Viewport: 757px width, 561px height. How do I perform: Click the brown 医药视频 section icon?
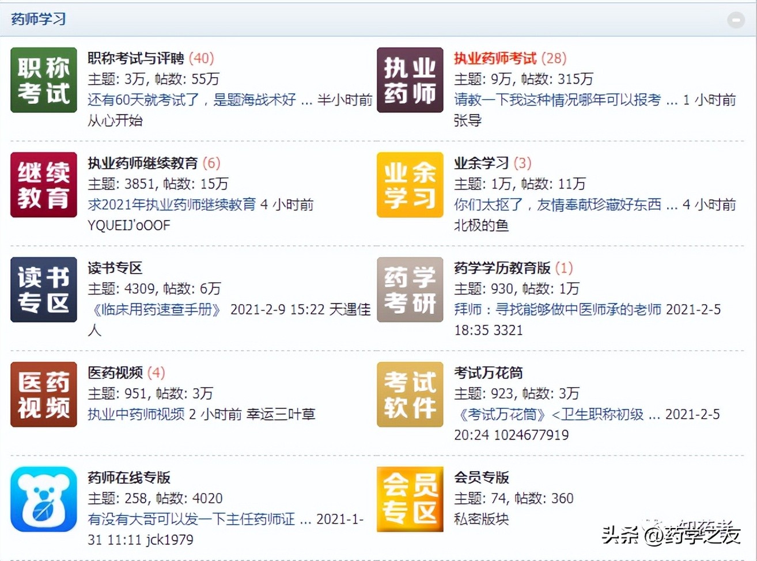(x=43, y=394)
